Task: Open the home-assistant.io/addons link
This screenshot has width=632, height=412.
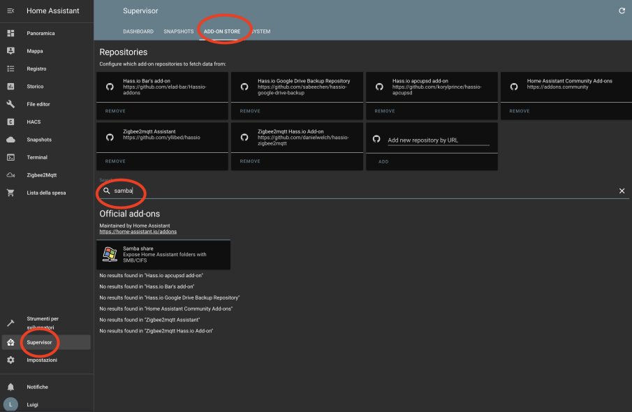Action: [138, 232]
